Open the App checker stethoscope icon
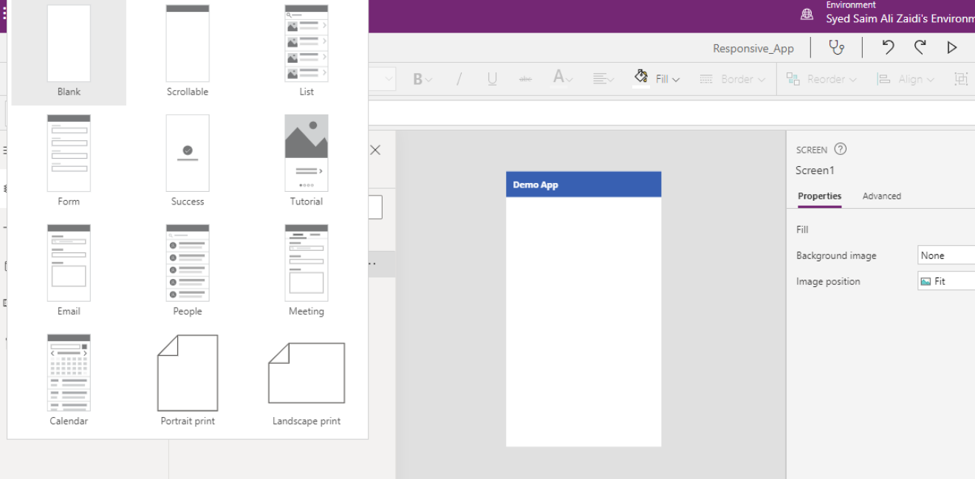The height and width of the screenshot is (479, 975). tap(836, 47)
